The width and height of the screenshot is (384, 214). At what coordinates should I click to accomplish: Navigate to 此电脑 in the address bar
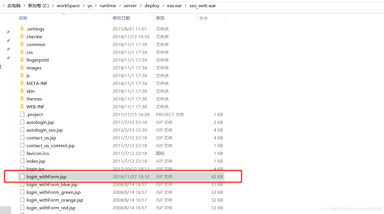coord(14,6)
